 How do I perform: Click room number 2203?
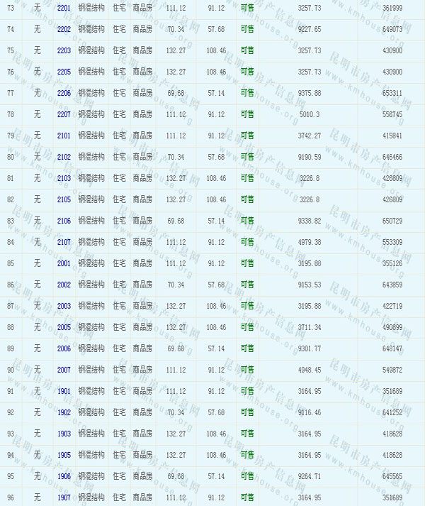(64, 50)
